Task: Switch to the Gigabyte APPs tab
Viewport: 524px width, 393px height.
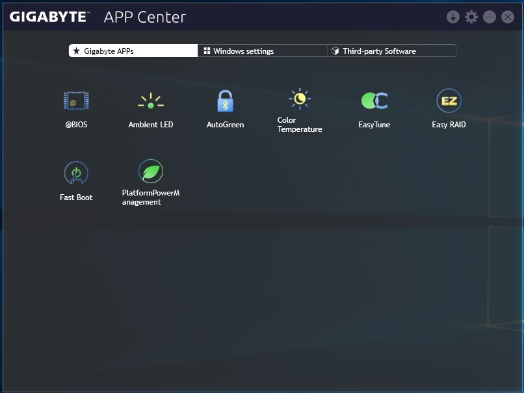Action: point(133,51)
